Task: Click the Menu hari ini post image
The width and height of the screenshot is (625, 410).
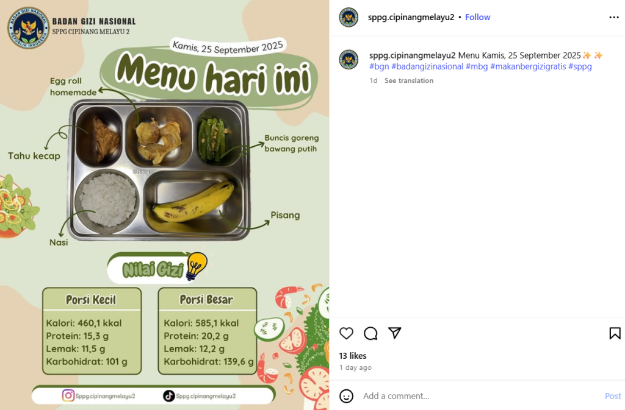Action: point(165,205)
